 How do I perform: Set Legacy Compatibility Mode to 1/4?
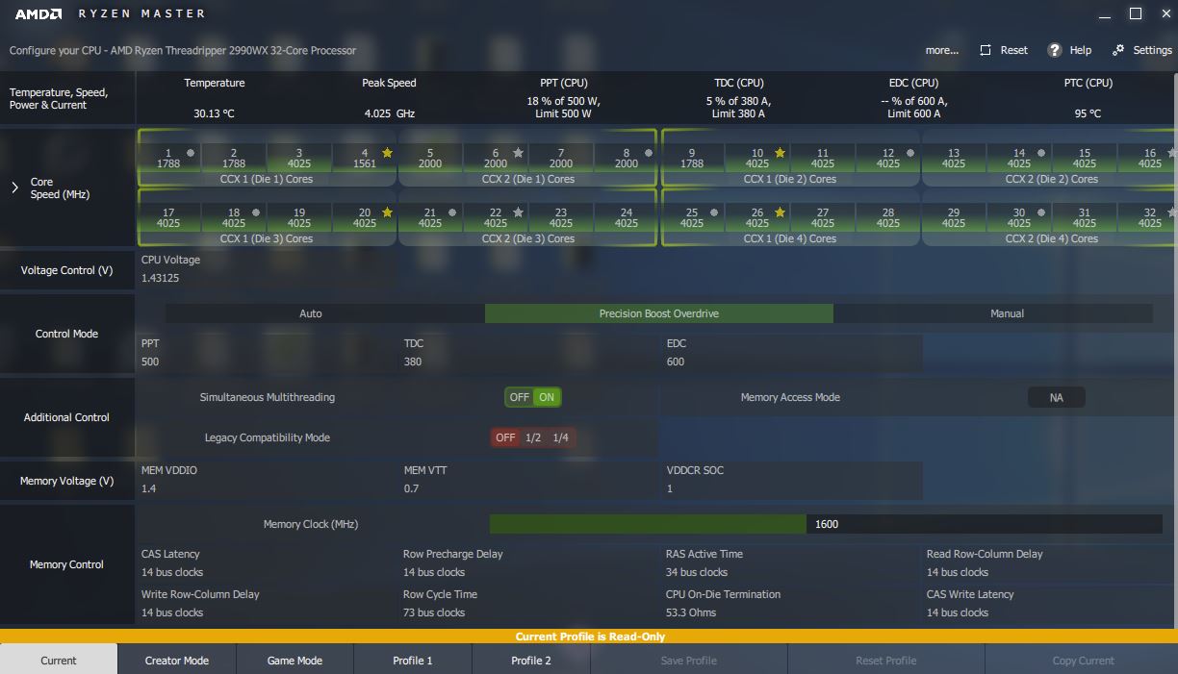pyautogui.click(x=561, y=437)
